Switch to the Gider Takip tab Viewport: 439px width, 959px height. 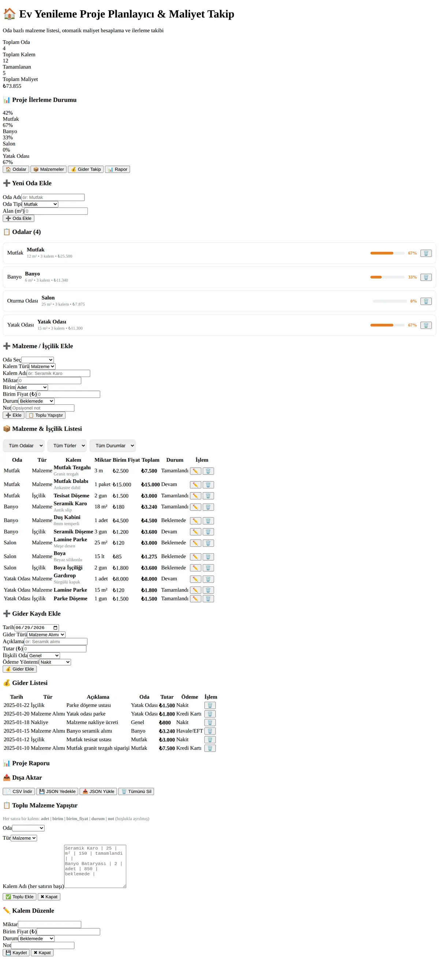pyautogui.click(x=86, y=169)
